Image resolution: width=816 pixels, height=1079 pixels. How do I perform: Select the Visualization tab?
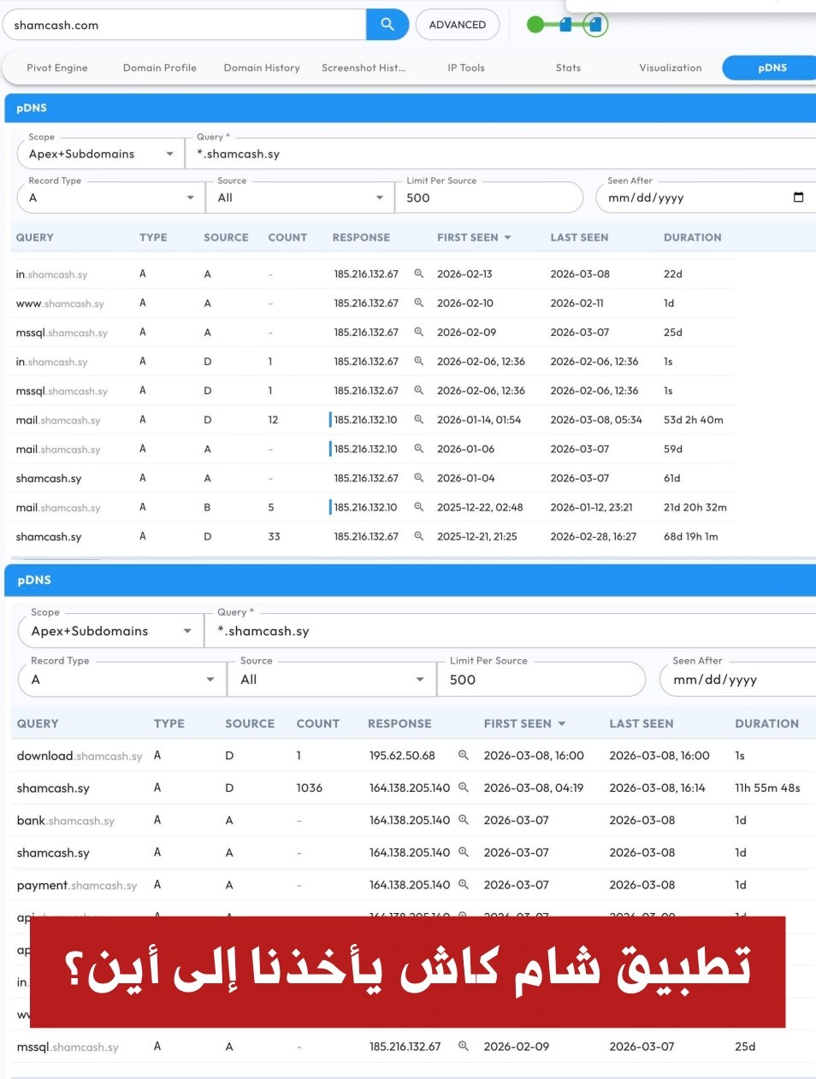coord(670,68)
